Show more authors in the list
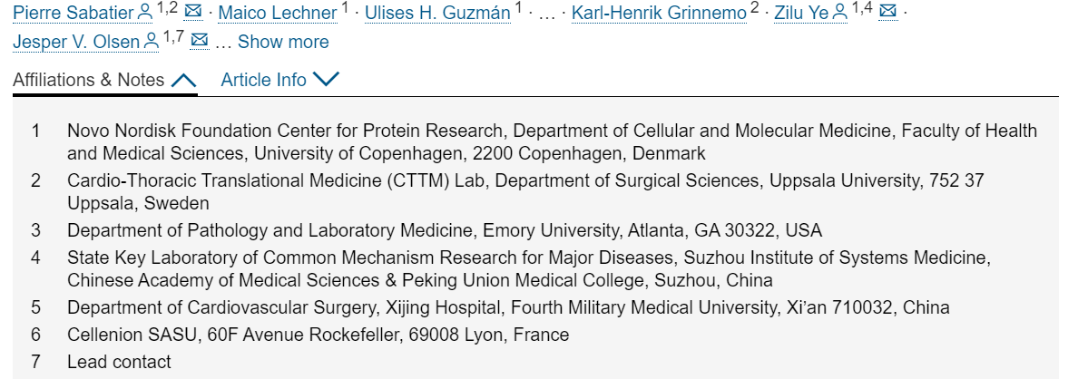1078x379 pixels. (x=283, y=42)
